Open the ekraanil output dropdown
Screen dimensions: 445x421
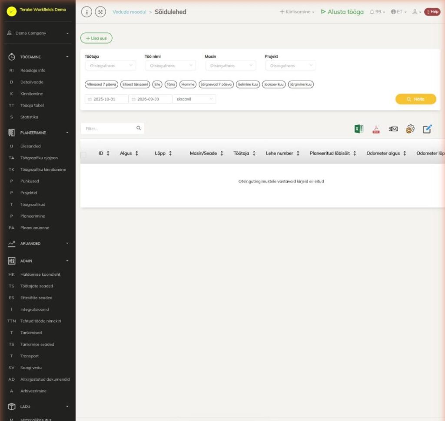coord(194,99)
